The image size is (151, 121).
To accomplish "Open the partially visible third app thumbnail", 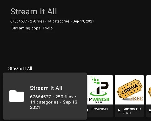I will (x=148, y=90).
